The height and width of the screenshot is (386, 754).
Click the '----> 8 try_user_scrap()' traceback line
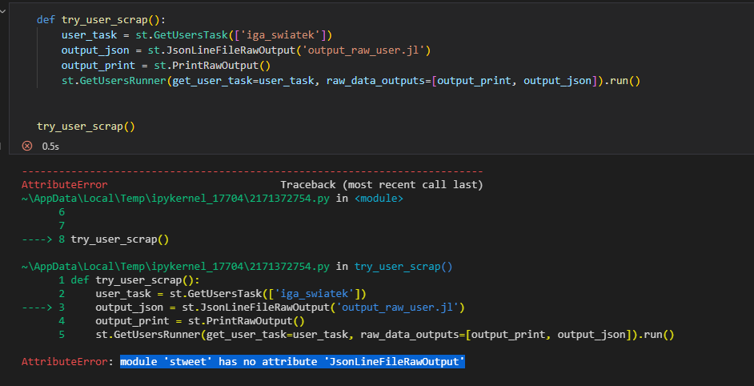[95, 239]
